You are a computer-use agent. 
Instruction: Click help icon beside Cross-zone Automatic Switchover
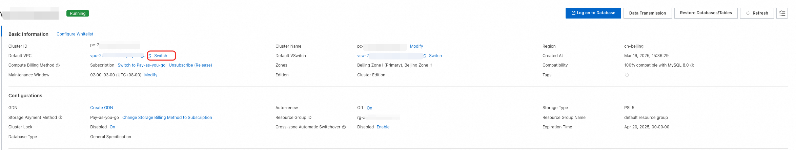pyautogui.click(x=344, y=127)
